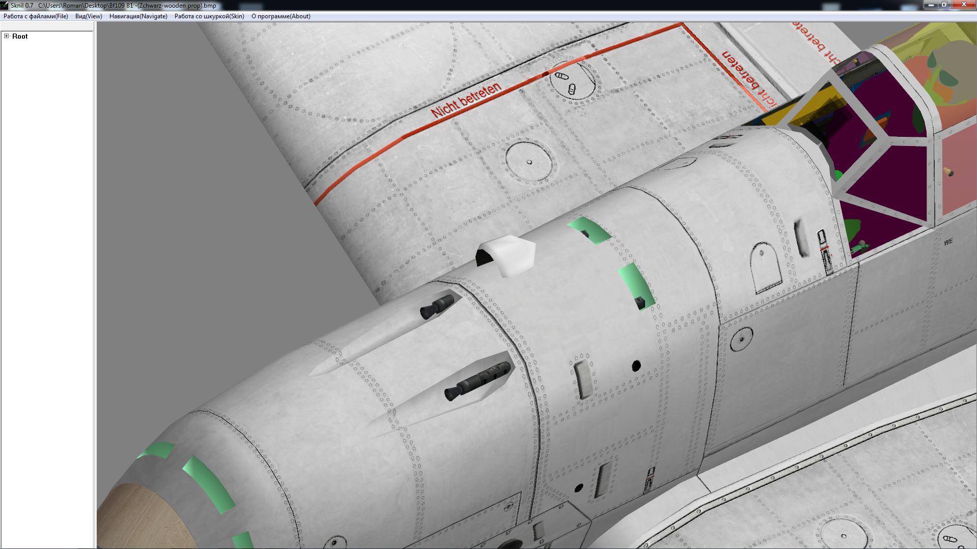This screenshot has height=549, width=977.
Task: Minimize the Sknil window
Action: pyautogui.click(x=931, y=5)
